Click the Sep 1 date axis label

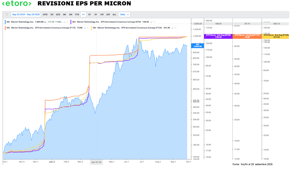pos(173,162)
